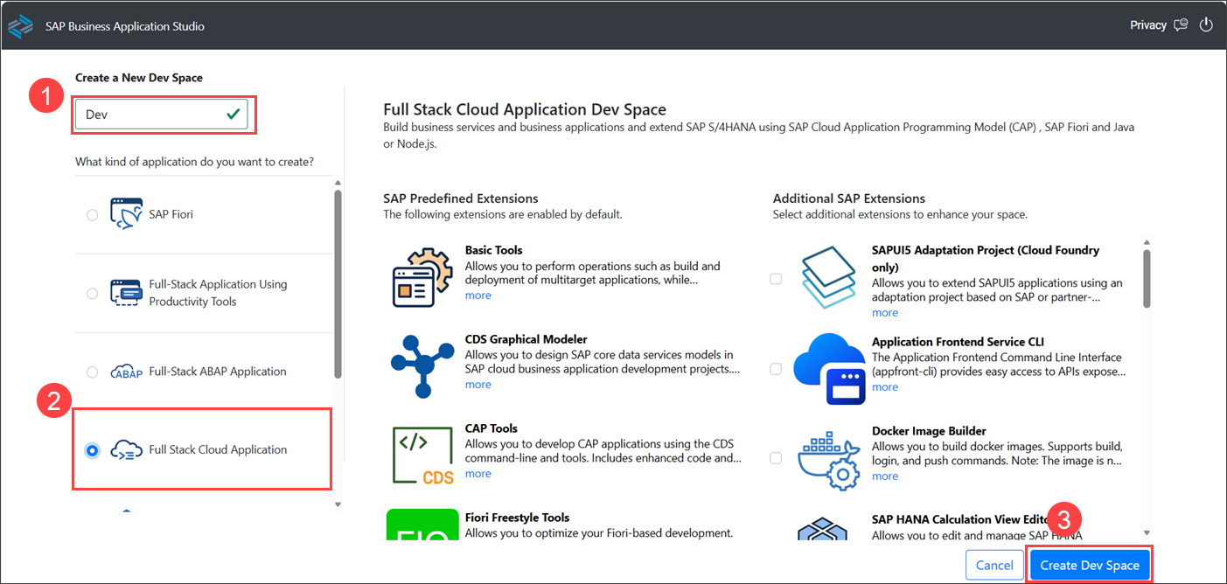The image size is (1227, 584).
Task: Click the Create Dev Space button
Action: pos(1090,566)
